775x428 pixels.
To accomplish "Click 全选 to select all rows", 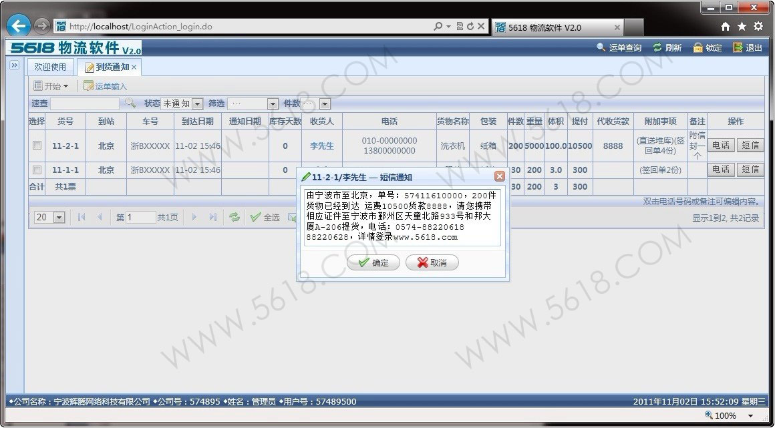I will pyautogui.click(x=265, y=217).
